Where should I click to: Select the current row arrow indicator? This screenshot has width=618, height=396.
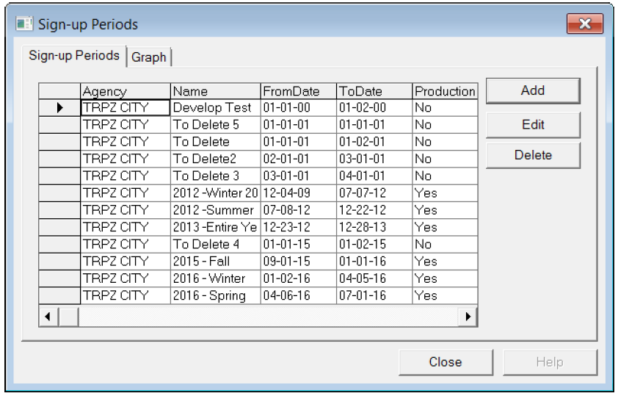click(x=59, y=108)
